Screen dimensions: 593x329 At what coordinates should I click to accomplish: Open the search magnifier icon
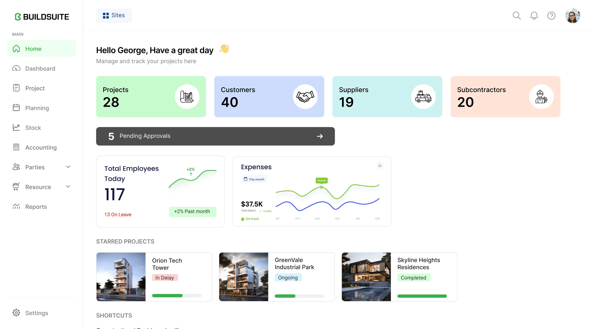point(517,16)
